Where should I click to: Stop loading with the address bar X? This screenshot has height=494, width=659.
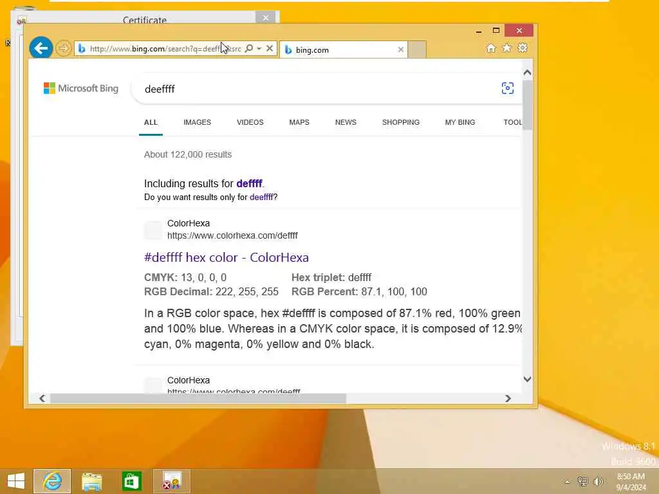pyautogui.click(x=270, y=48)
